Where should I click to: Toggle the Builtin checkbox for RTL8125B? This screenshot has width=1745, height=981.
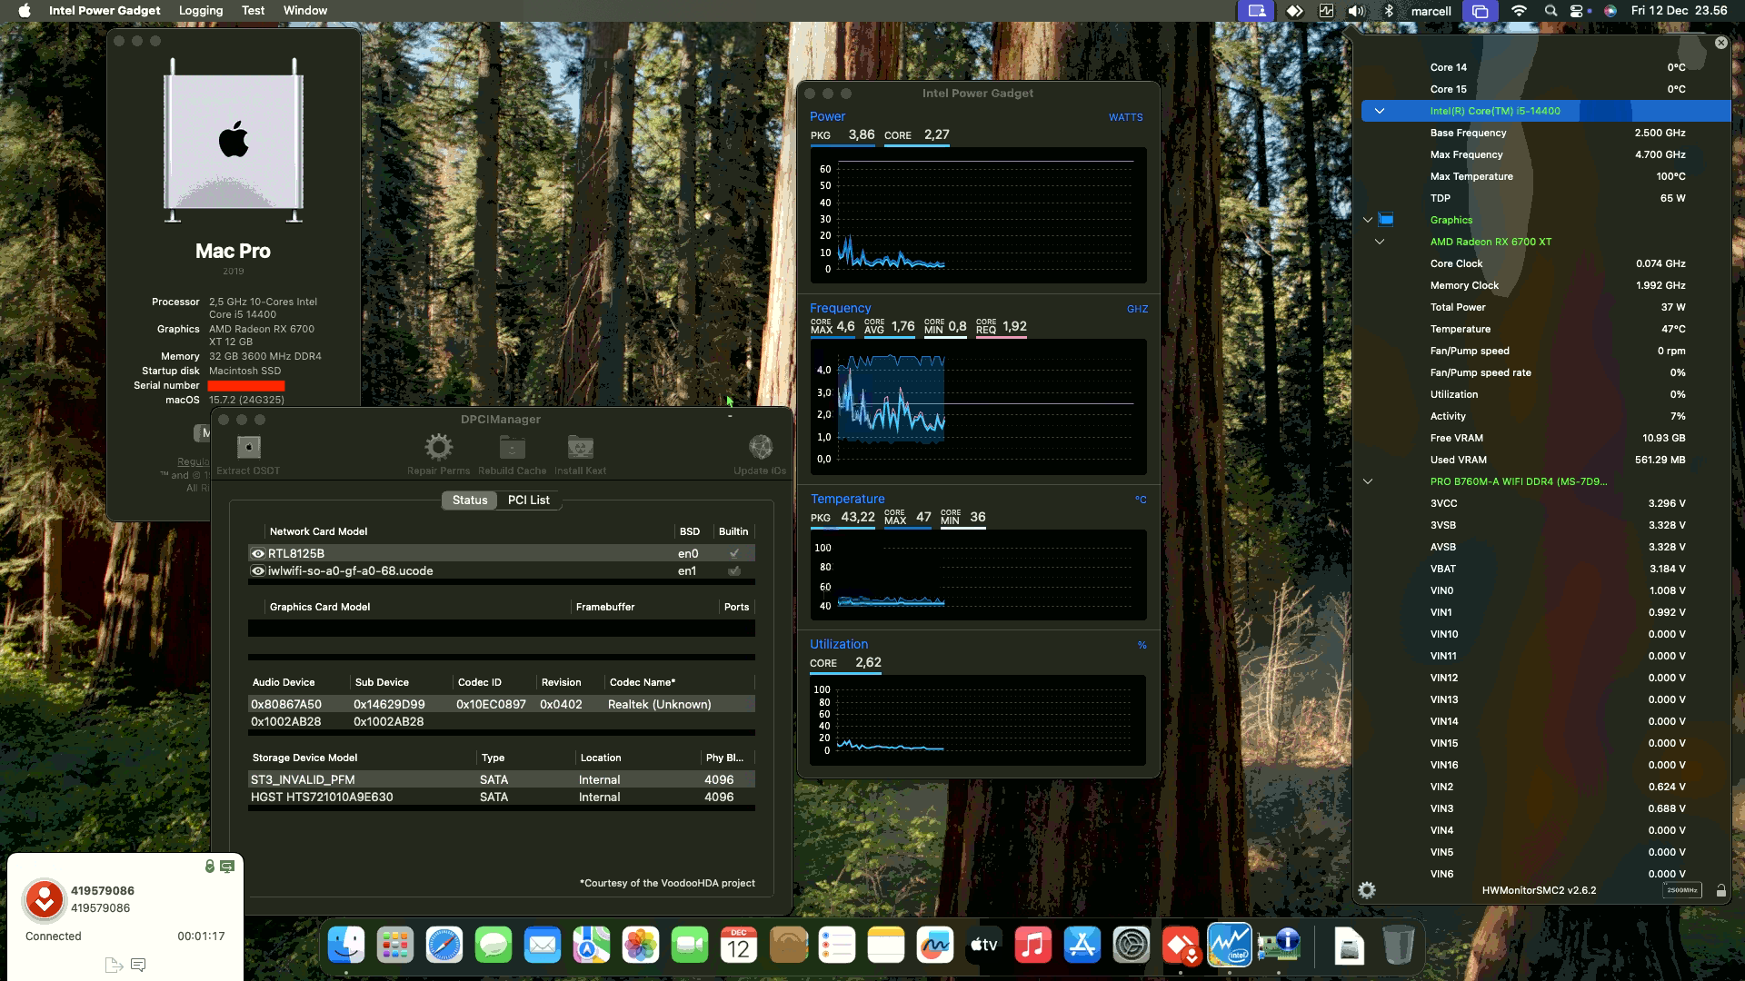coord(733,553)
